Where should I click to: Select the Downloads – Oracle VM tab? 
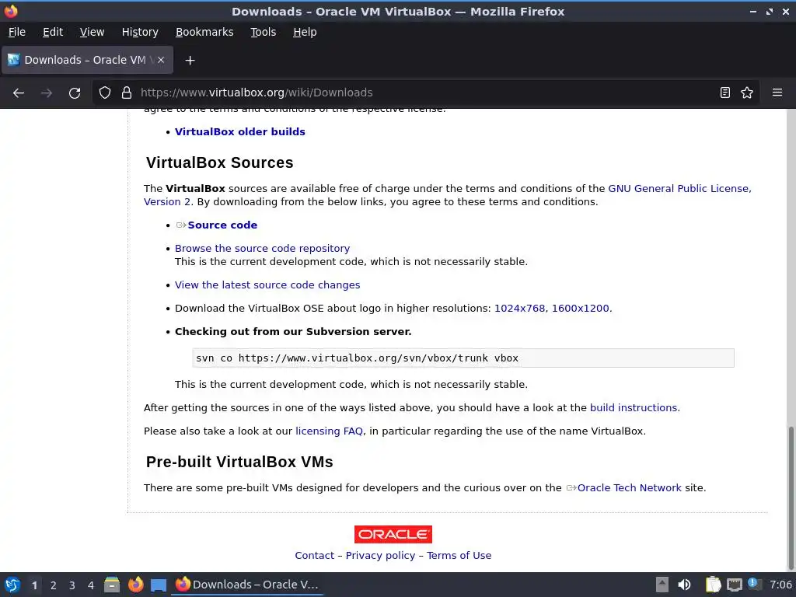tap(87, 60)
